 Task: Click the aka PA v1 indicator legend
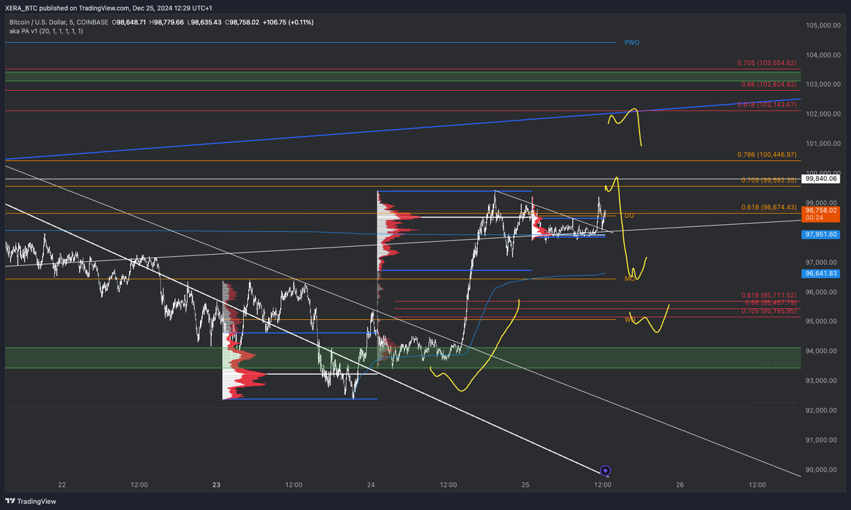[46, 32]
